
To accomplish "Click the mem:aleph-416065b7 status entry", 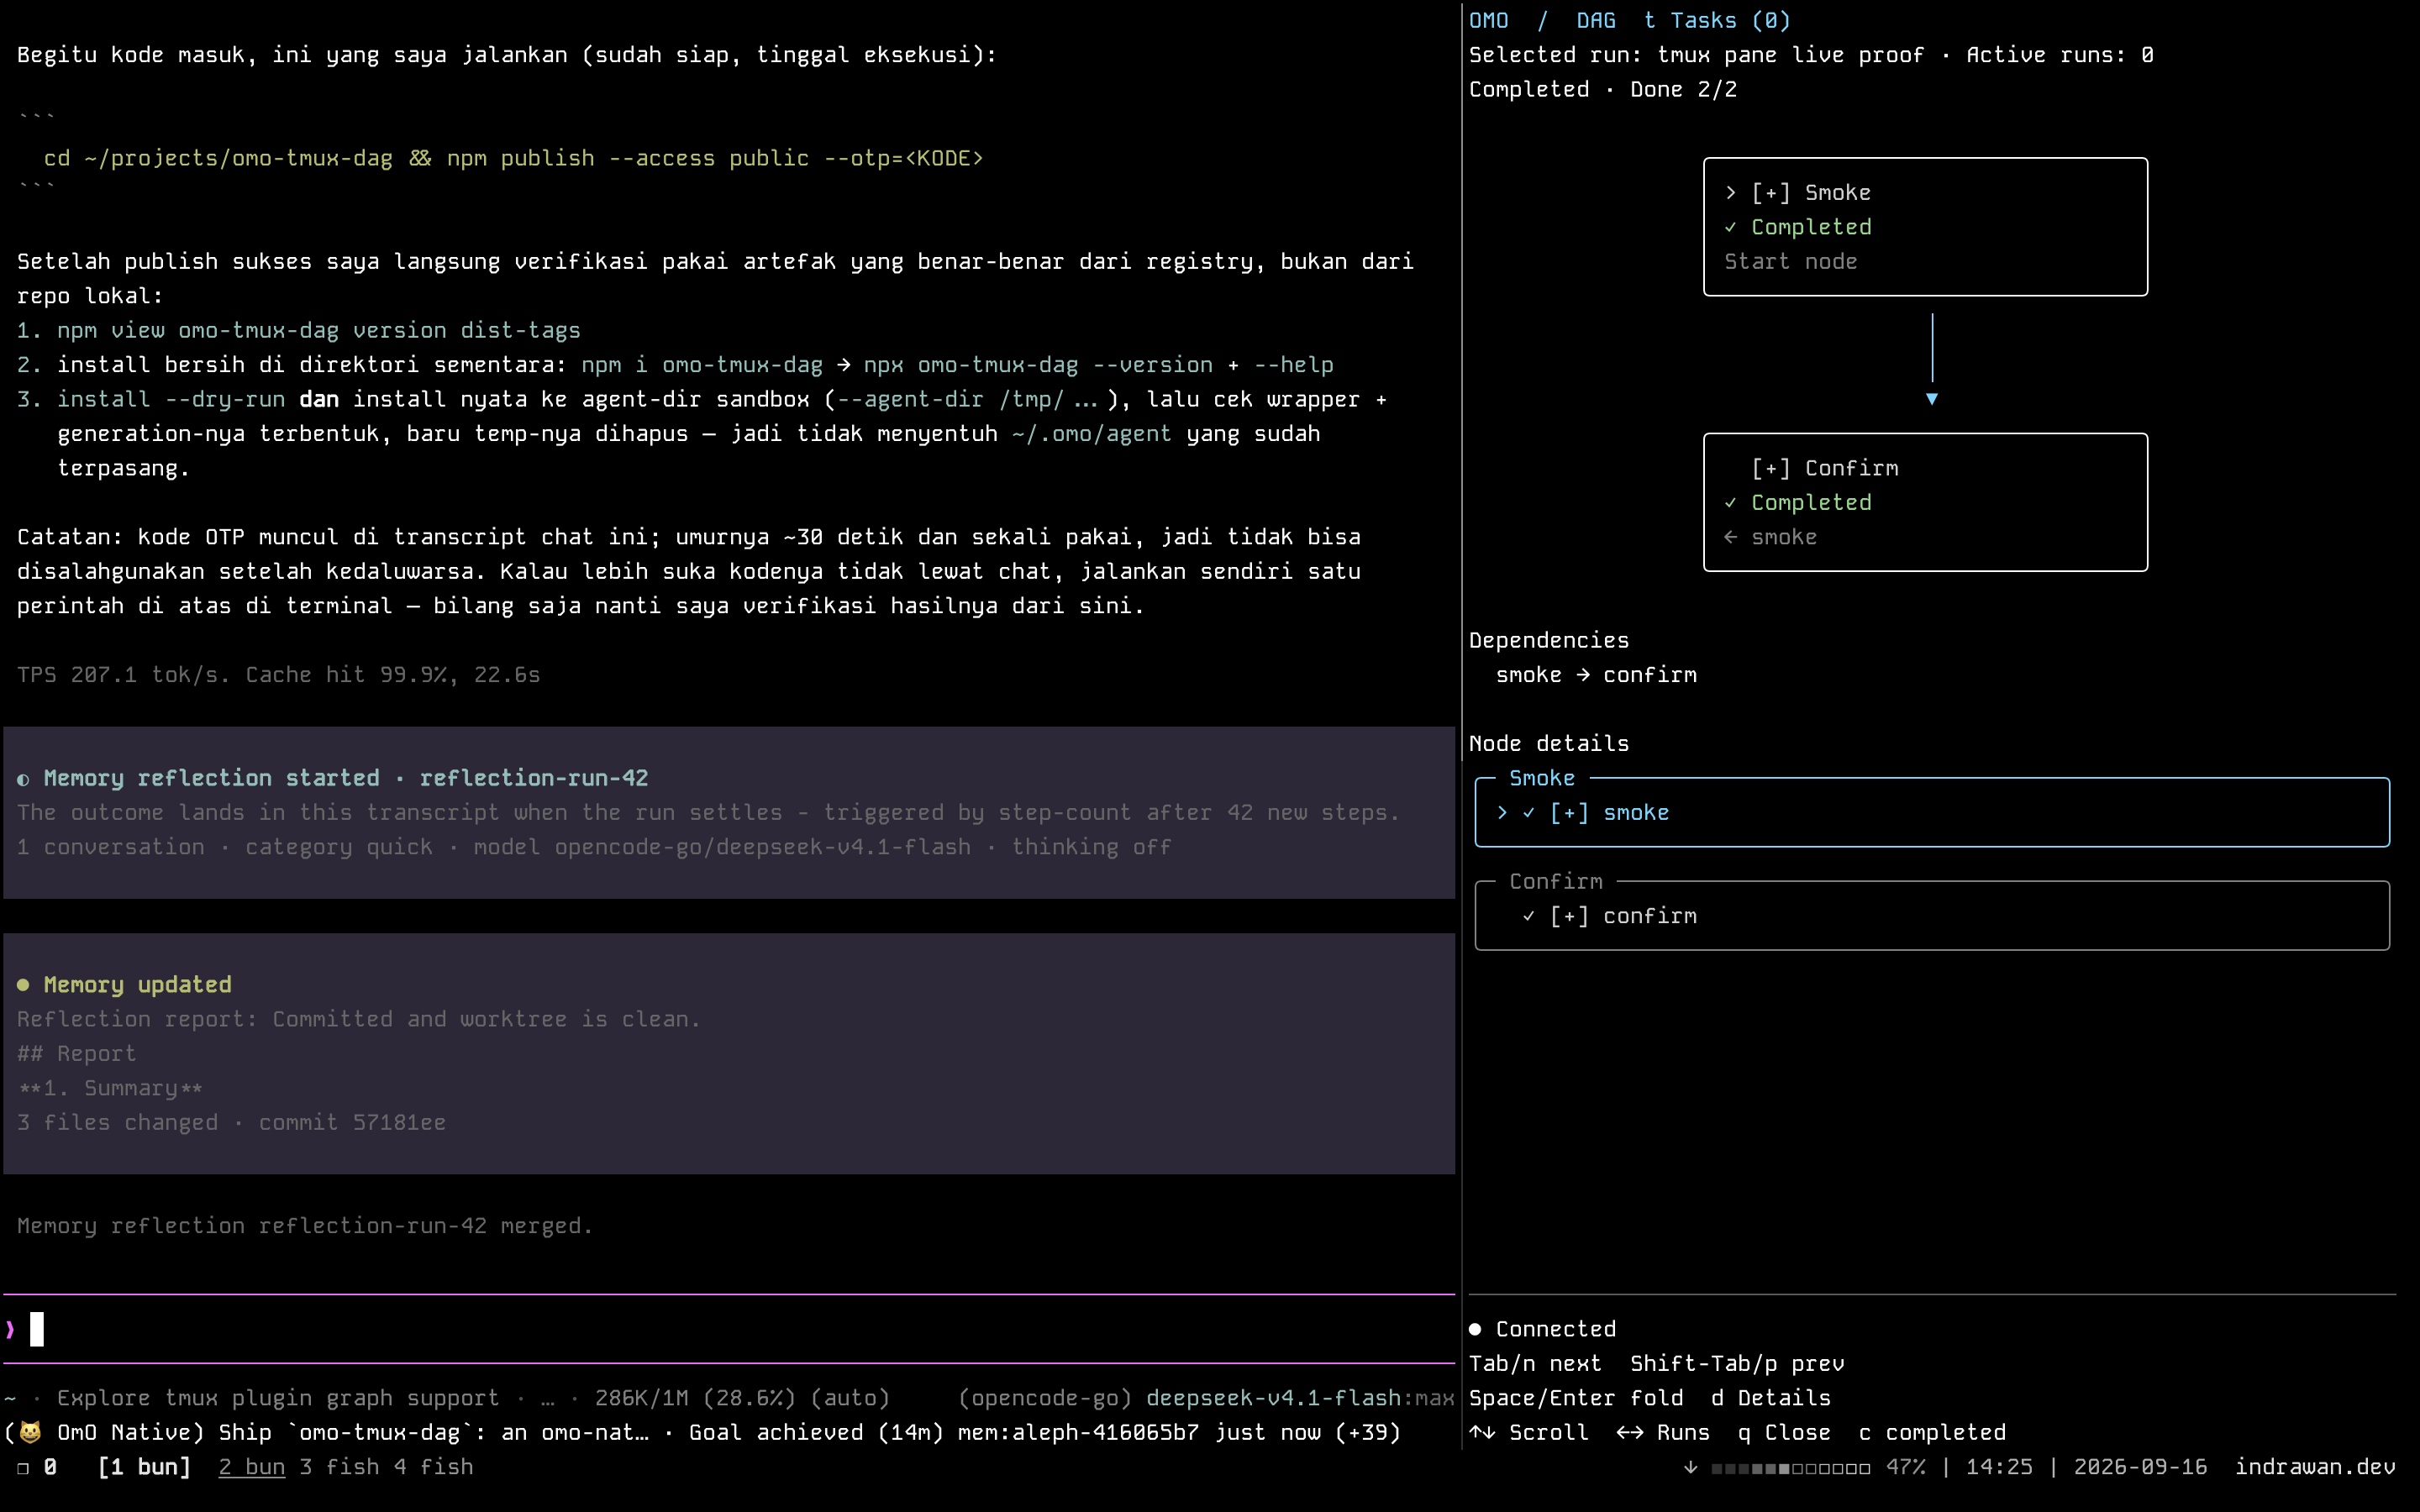I will pyautogui.click(x=1078, y=1433).
